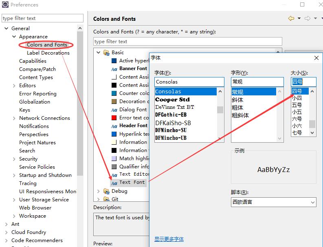Expand the Startup and Shutdown node

click(x=14, y=175)
